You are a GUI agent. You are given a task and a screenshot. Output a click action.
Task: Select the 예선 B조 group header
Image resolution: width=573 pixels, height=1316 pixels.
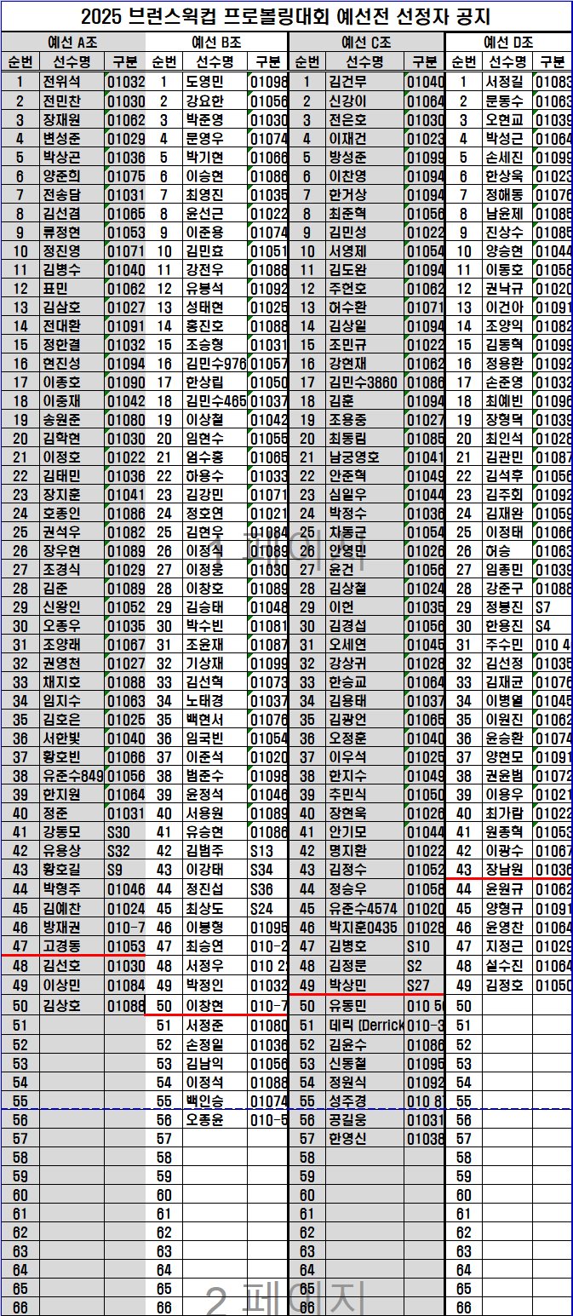click(x=217, y=42)
